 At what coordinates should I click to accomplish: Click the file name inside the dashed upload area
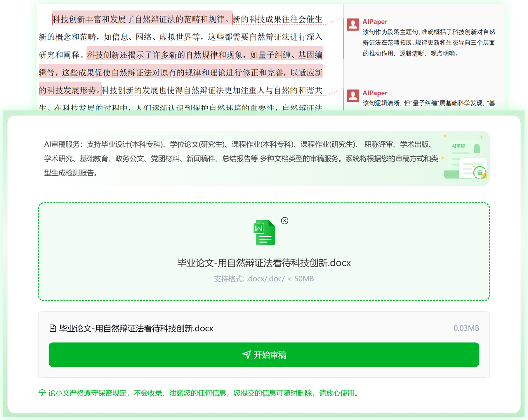[x=264, y=263]
